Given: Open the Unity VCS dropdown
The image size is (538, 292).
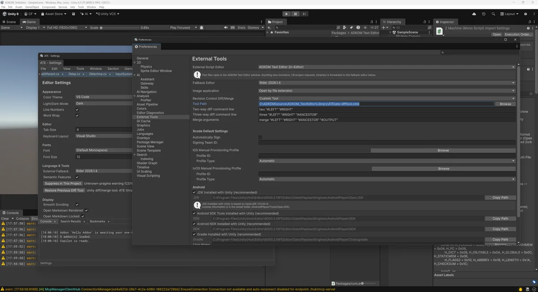Looking at the screenshot, I should [x=108, y=14].
